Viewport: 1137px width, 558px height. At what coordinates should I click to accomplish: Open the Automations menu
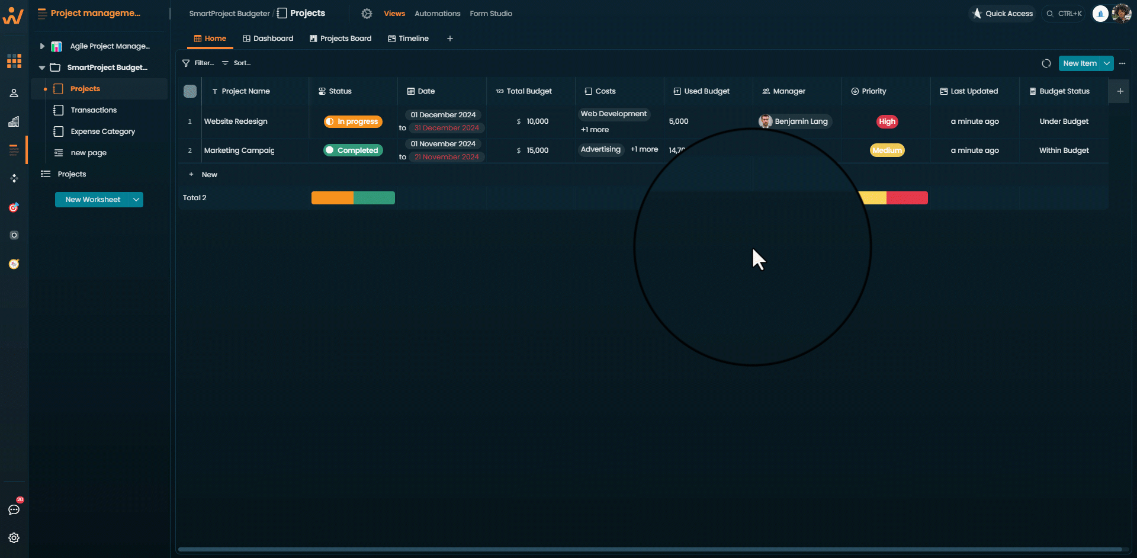coord(437,14)
